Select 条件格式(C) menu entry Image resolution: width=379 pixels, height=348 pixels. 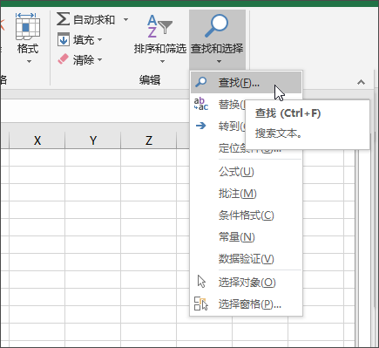point(247,215)
